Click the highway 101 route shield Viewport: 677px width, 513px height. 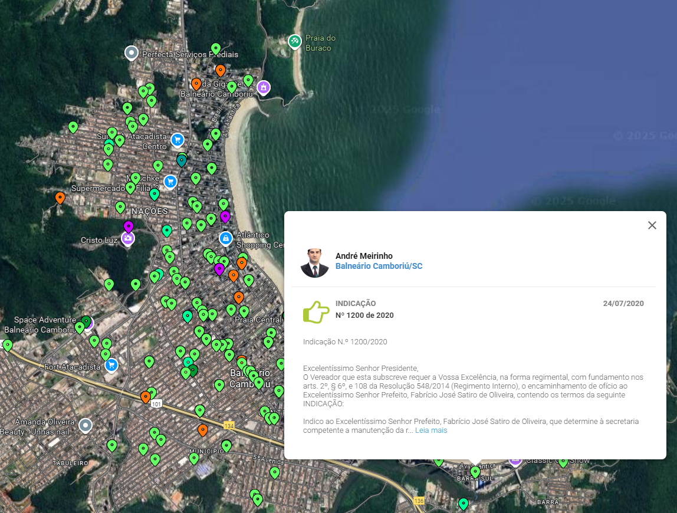tap(156, 404)
